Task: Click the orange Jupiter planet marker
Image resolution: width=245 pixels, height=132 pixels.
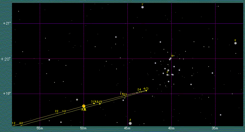Action: coord(84,106)
